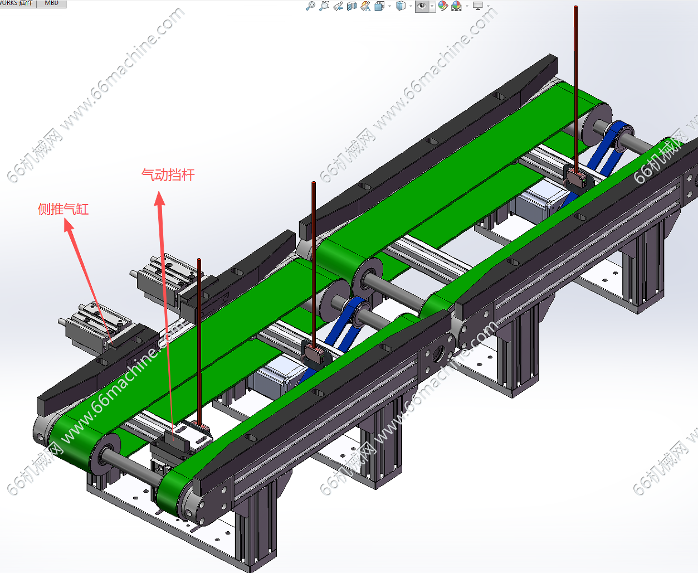Click the View Orientation cube icon
Screen dimensions: 698x573
380,6
